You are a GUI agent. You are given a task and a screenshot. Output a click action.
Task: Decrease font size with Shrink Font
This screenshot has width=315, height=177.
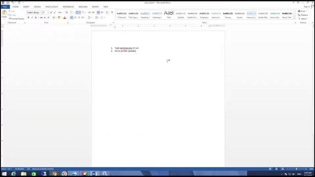point(55,12)
